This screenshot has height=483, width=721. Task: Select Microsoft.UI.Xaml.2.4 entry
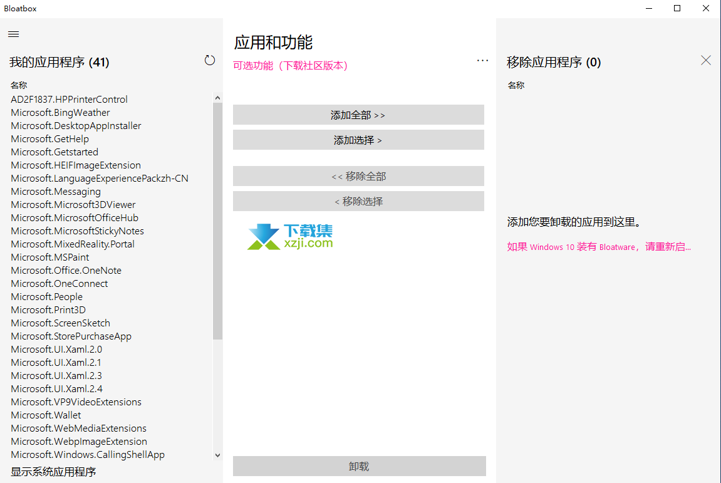coord(56,388)
